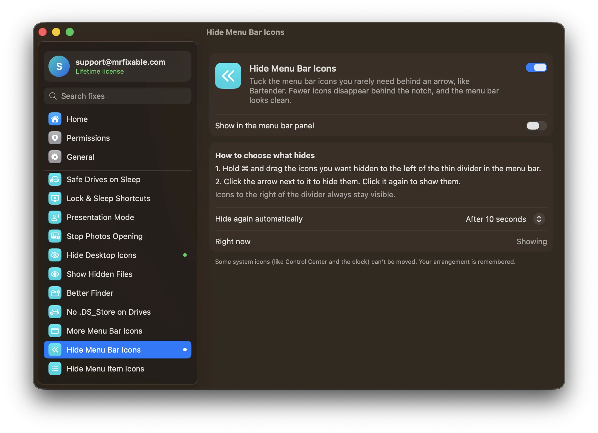This screenshot has width=598, height=433.
Task: Click the Safe Drives on Sleep icon
Action: (55, 179)
